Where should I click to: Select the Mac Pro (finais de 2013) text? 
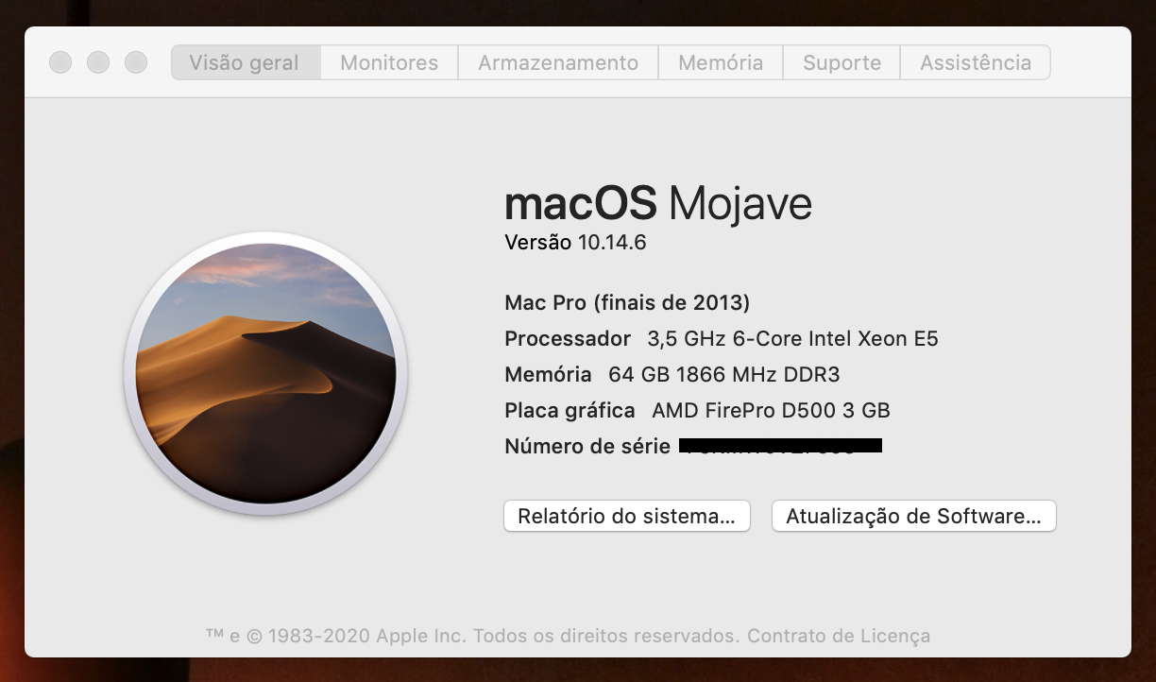[x=627, y=303]
